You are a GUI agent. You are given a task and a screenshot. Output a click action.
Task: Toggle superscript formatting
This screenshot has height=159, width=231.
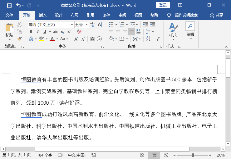(69, 31)
